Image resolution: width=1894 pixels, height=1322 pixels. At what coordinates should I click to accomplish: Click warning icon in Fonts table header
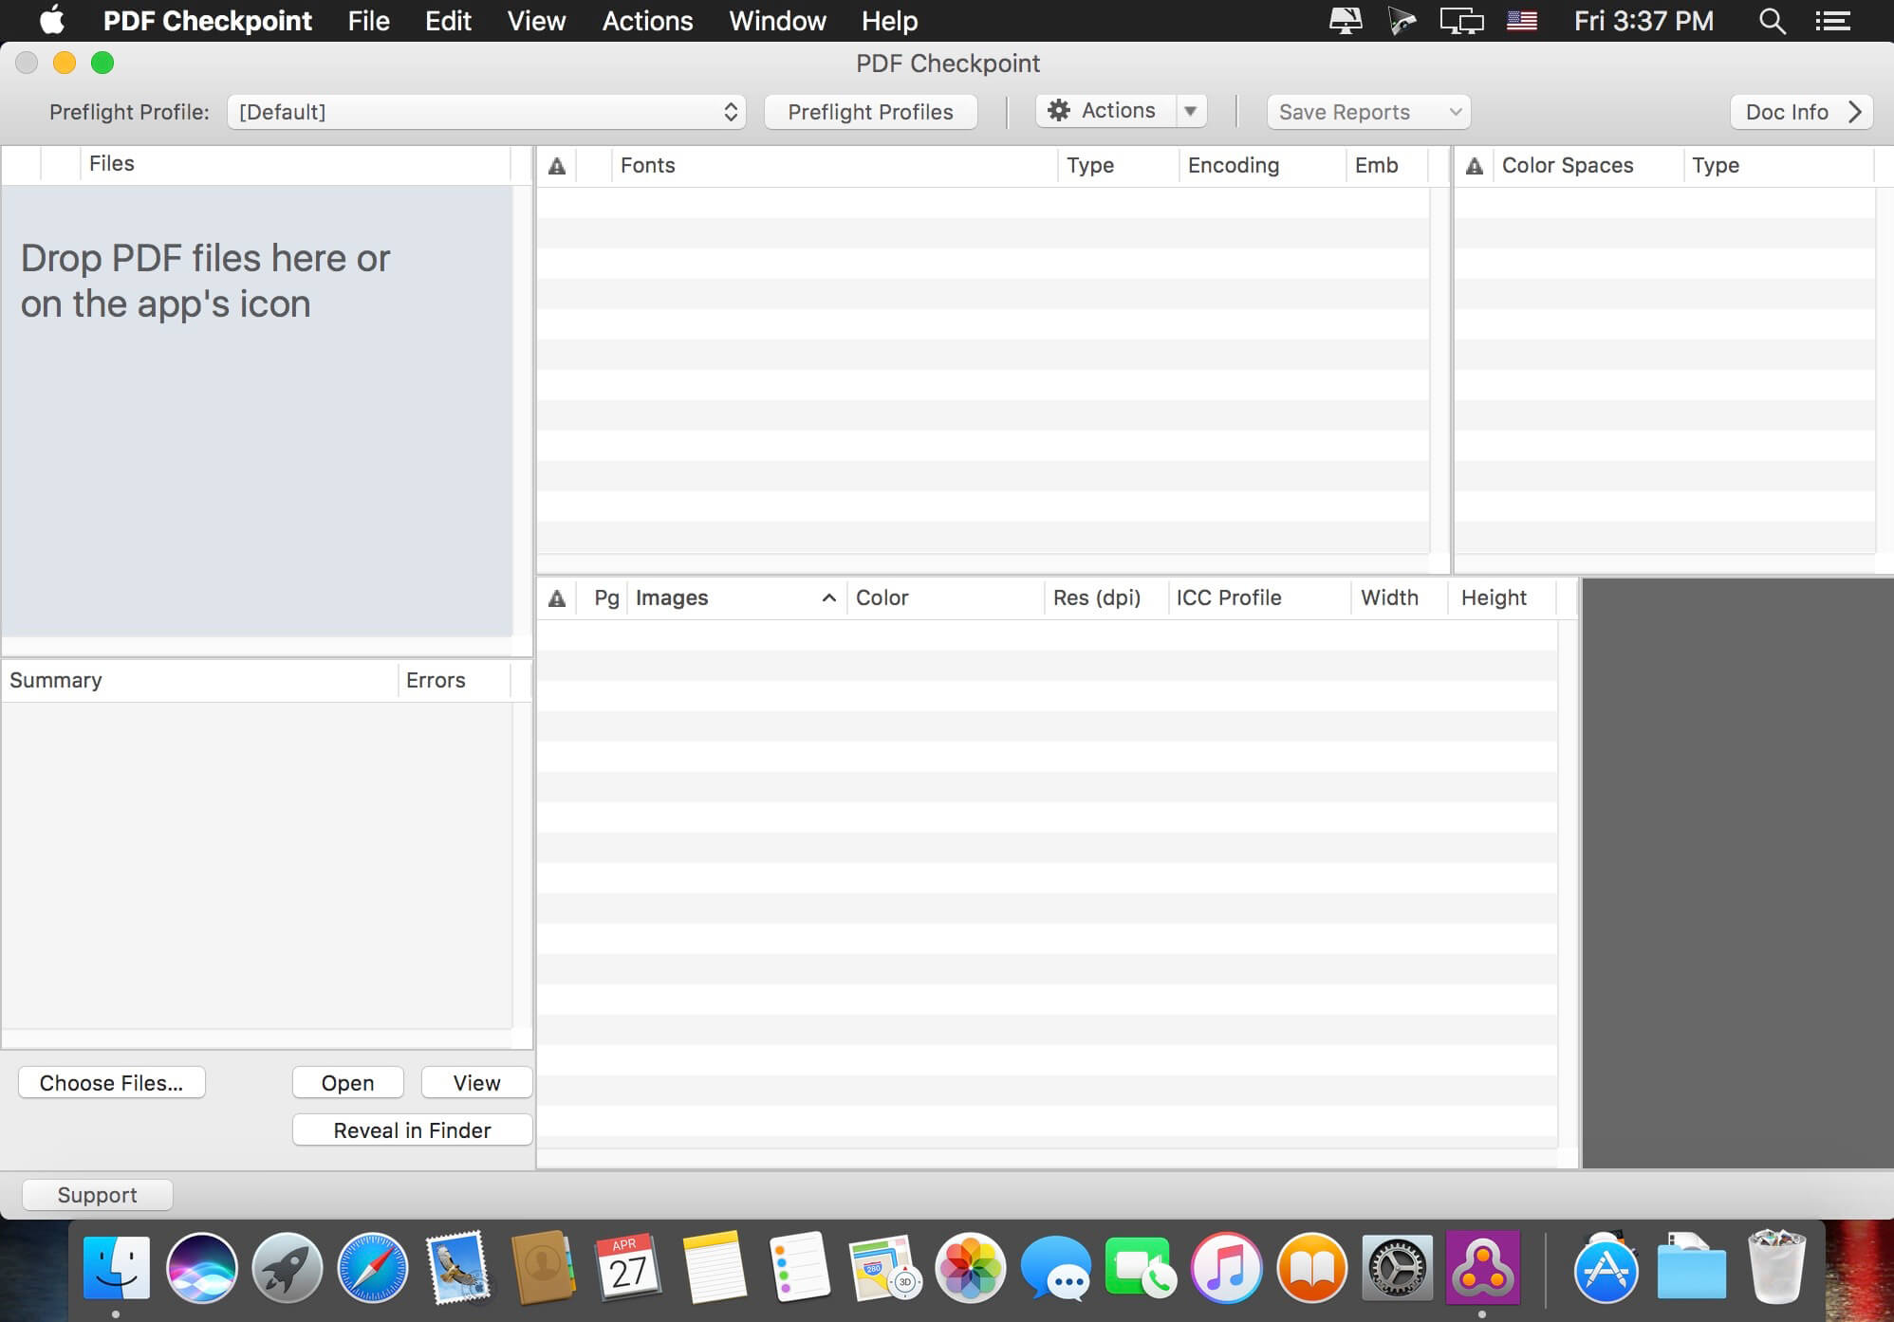tap(557, 166)
